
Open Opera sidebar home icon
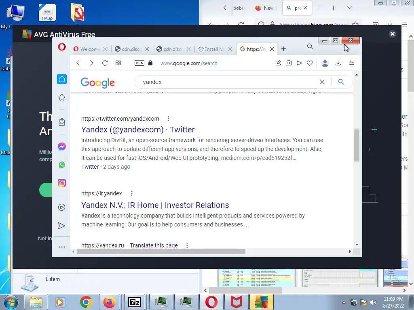pos(62,79)
